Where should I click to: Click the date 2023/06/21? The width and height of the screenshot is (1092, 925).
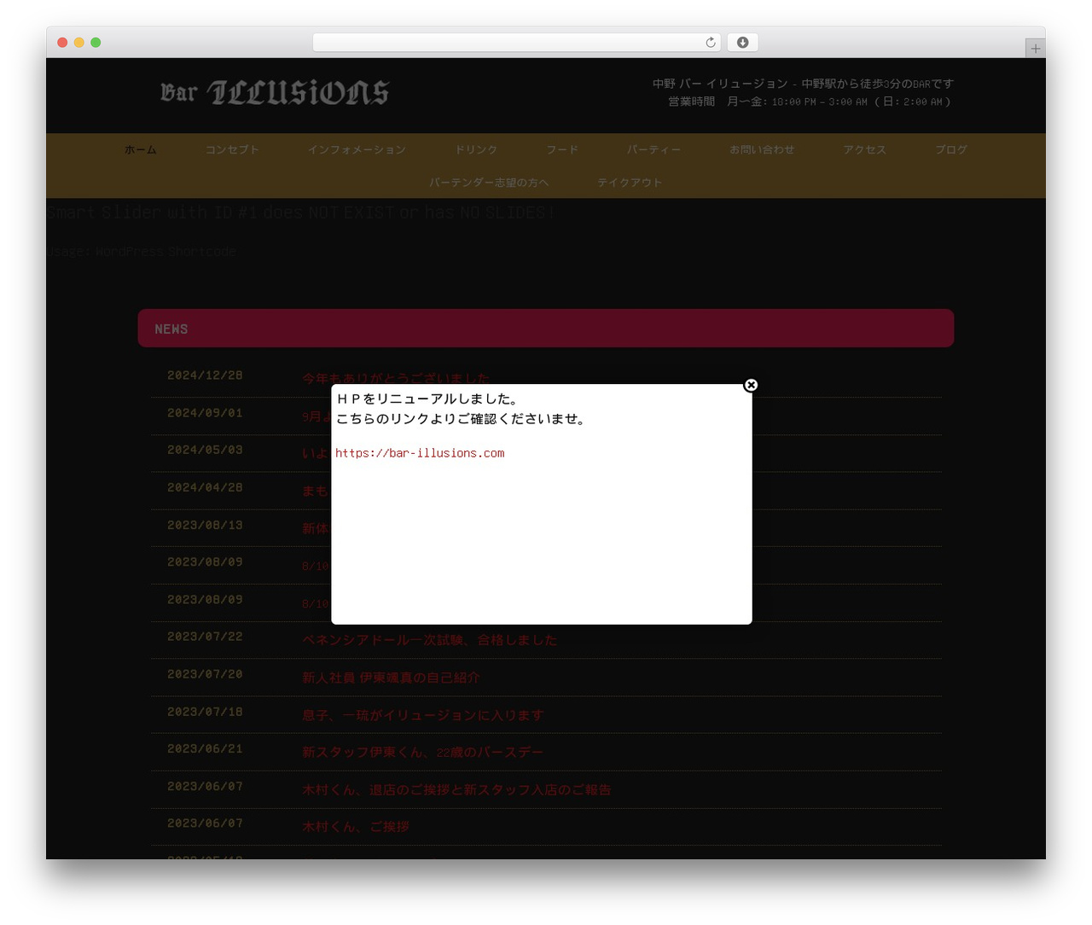click(205, 748)
